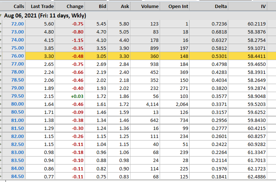Select the 2,064 open interest cell
The image size is (276, 182).
pos(182,104)
